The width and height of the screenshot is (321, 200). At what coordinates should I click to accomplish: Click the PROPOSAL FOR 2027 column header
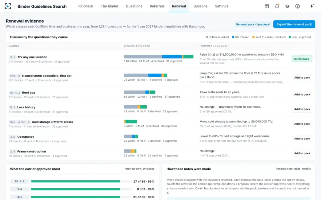[213, 46]
